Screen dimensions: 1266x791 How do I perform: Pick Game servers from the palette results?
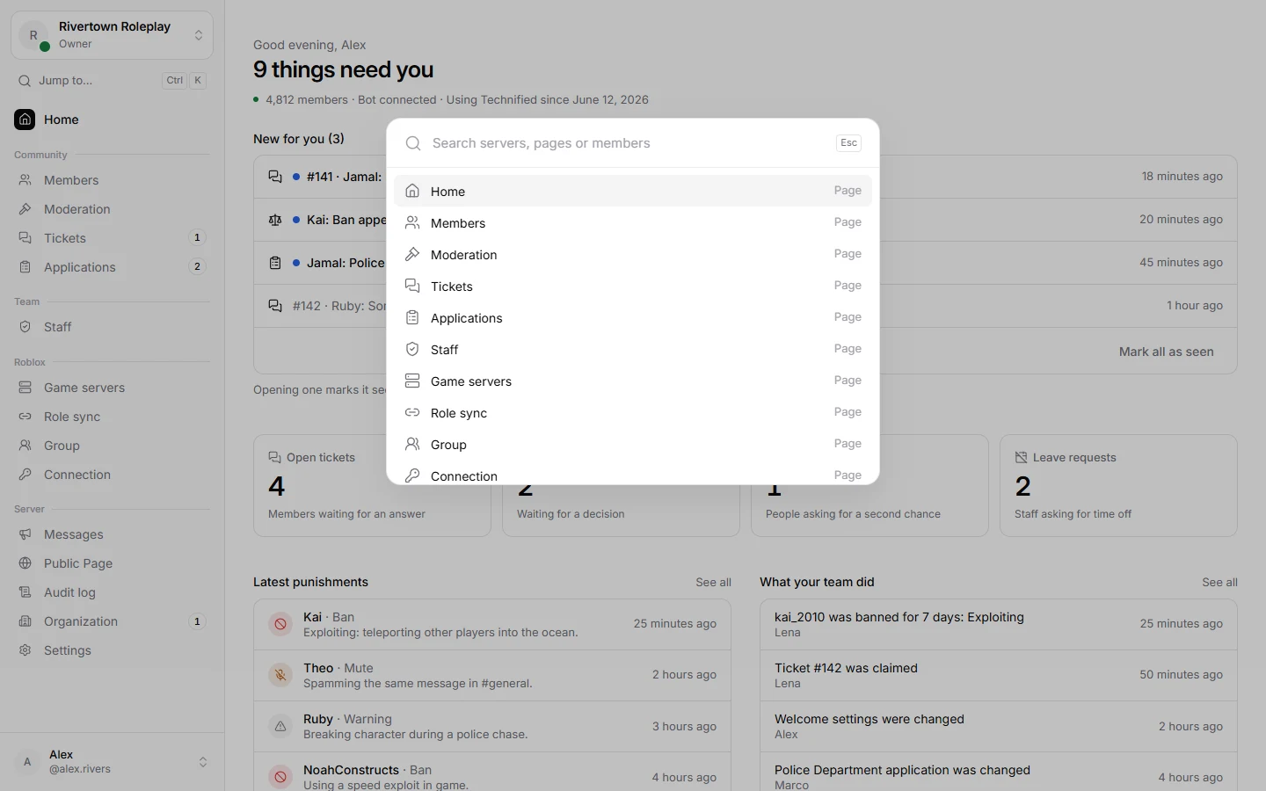point(633,381)
